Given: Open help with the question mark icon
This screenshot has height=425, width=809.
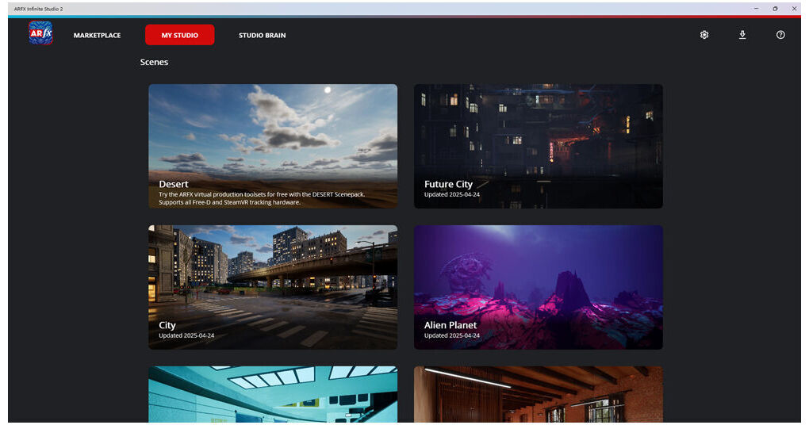Looking at the screenshot, I should [780, 35].
